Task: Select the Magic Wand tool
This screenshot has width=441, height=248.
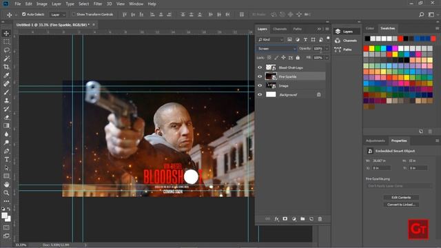Action: [6, 59]
